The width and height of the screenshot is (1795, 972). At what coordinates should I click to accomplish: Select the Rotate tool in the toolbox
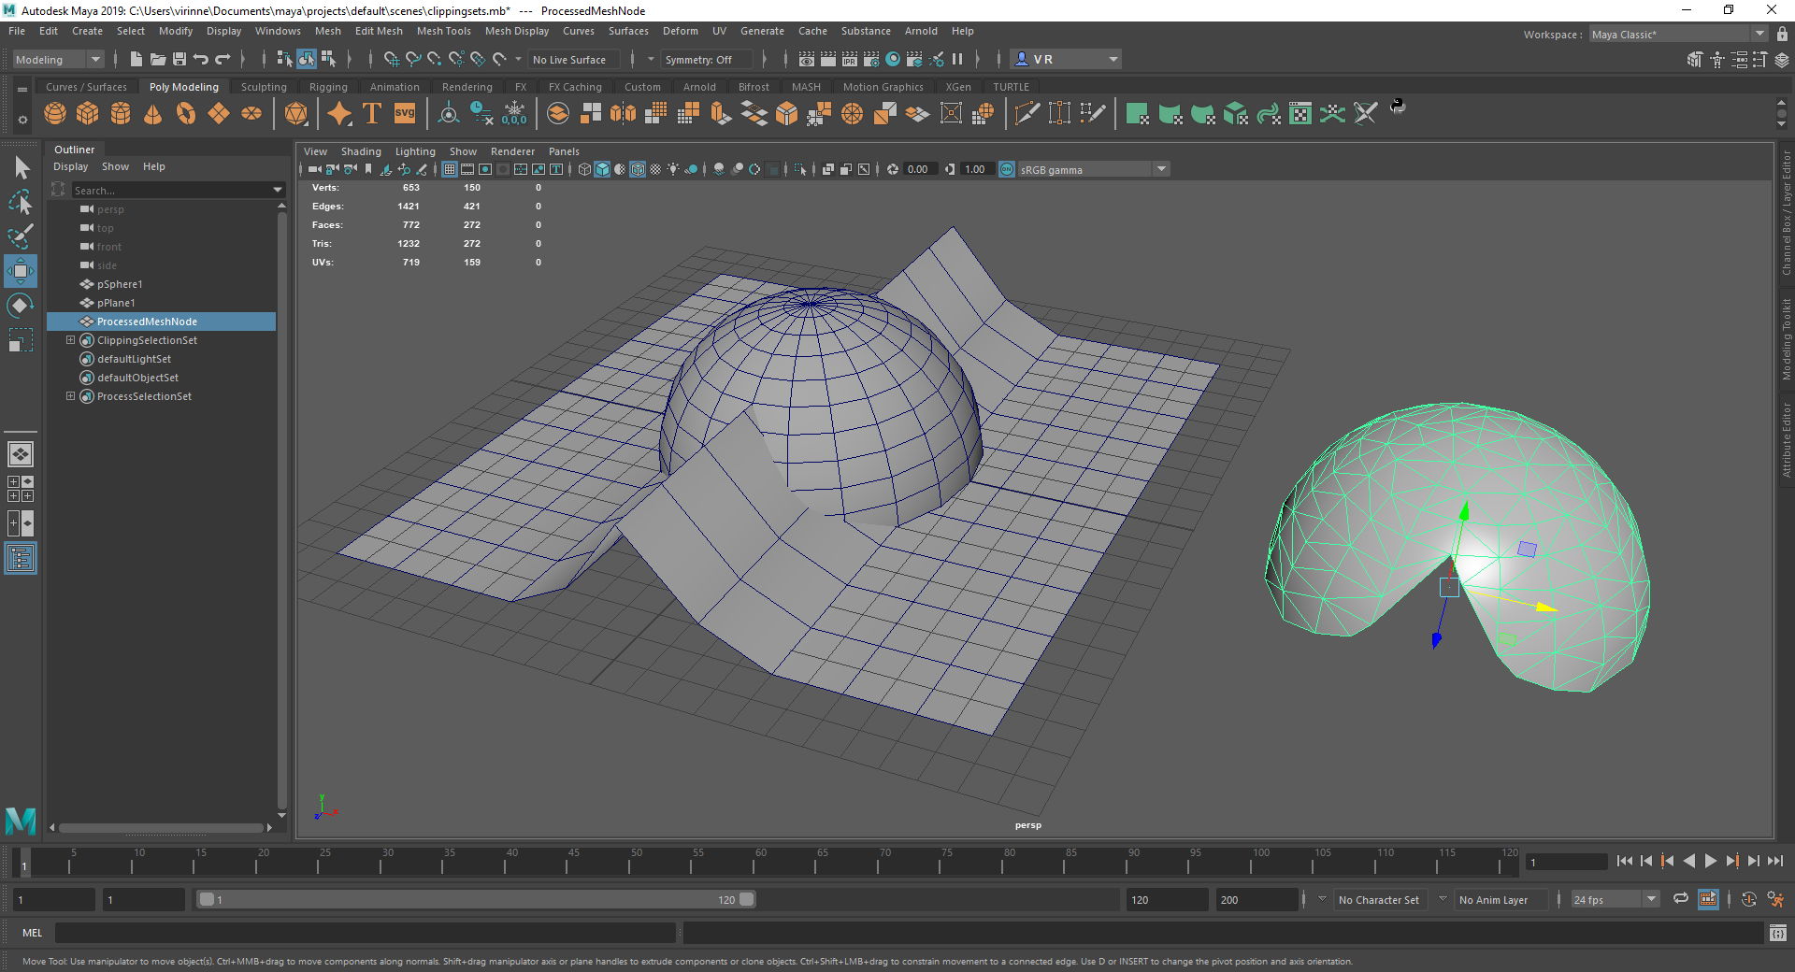[x=20, y=305]
